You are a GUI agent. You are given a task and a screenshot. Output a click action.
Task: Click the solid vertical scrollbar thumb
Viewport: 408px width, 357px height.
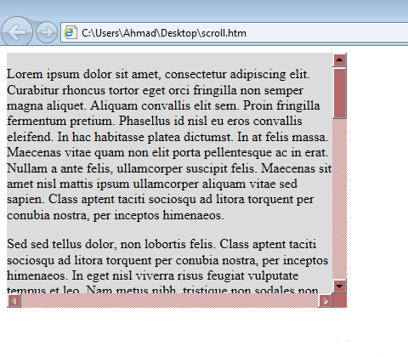(339, 93)
